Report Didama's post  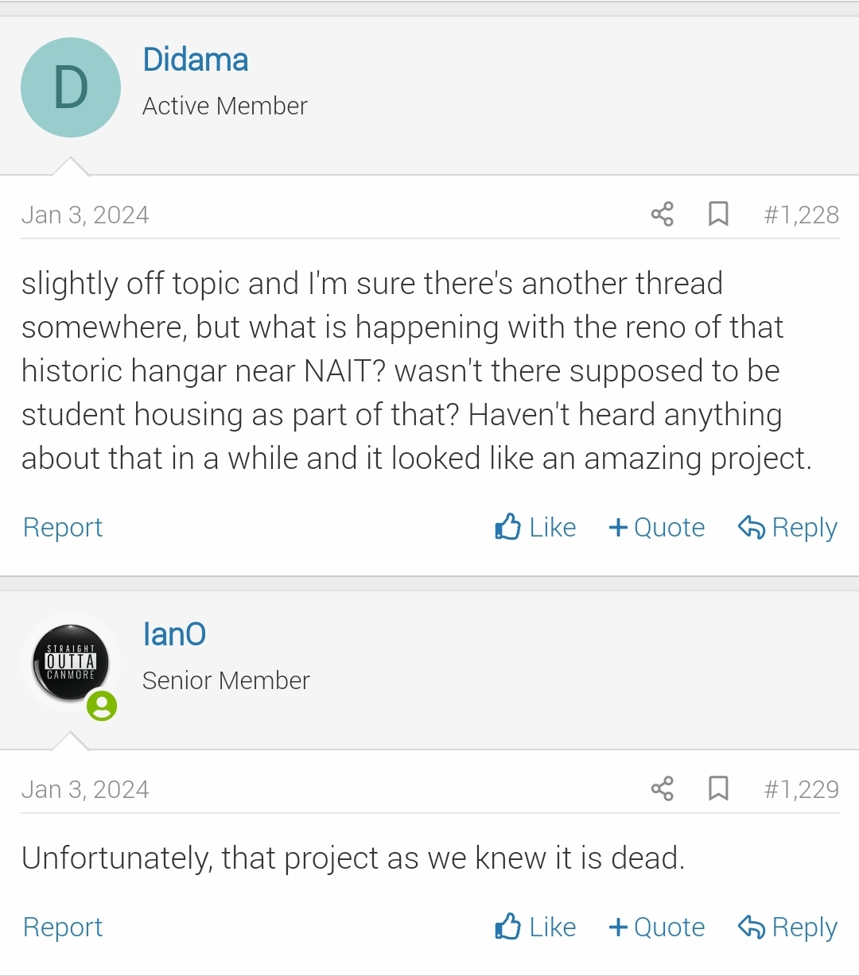[63, 528]
